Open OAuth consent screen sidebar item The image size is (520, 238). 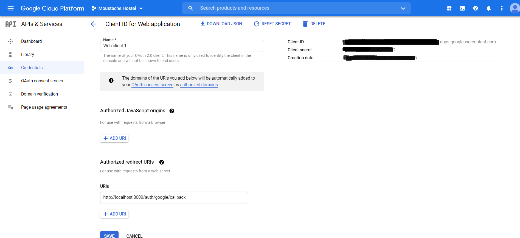[42, 81]
